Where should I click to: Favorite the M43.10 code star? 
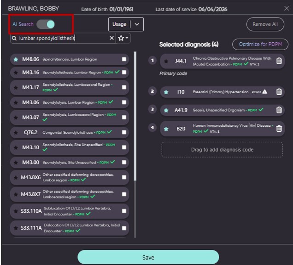coord(16,147)
